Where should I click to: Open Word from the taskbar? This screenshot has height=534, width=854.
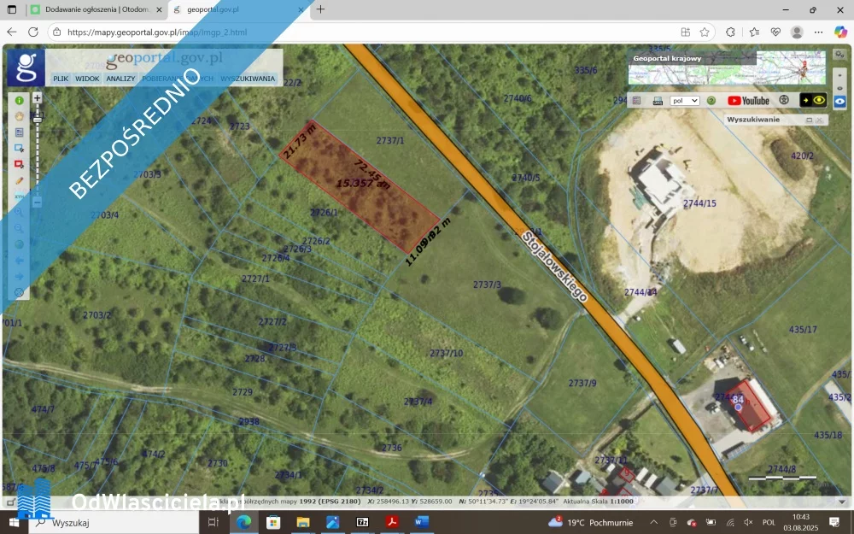(421, 522)
